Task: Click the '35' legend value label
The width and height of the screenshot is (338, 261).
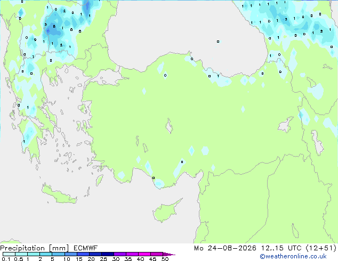Action: tap(128, 259)
